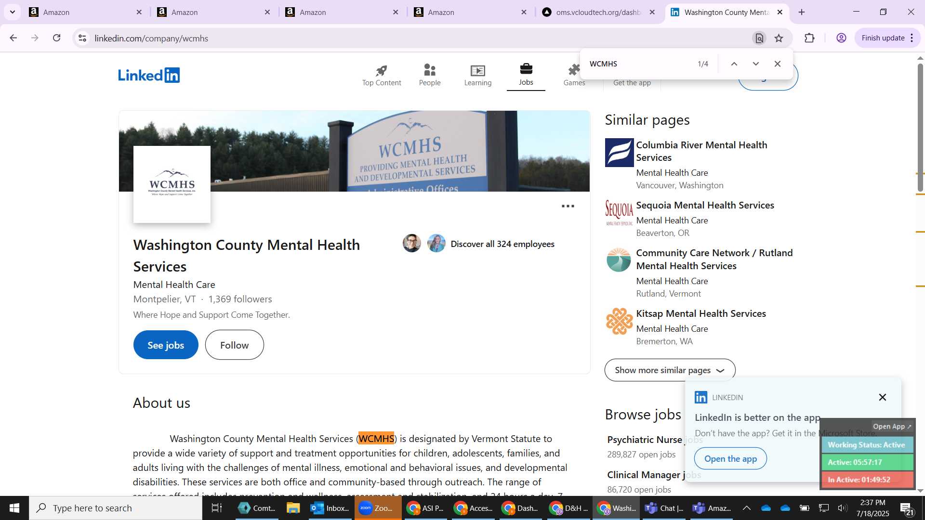Switch to the first Amazon tab

click(x=86, y=12)
